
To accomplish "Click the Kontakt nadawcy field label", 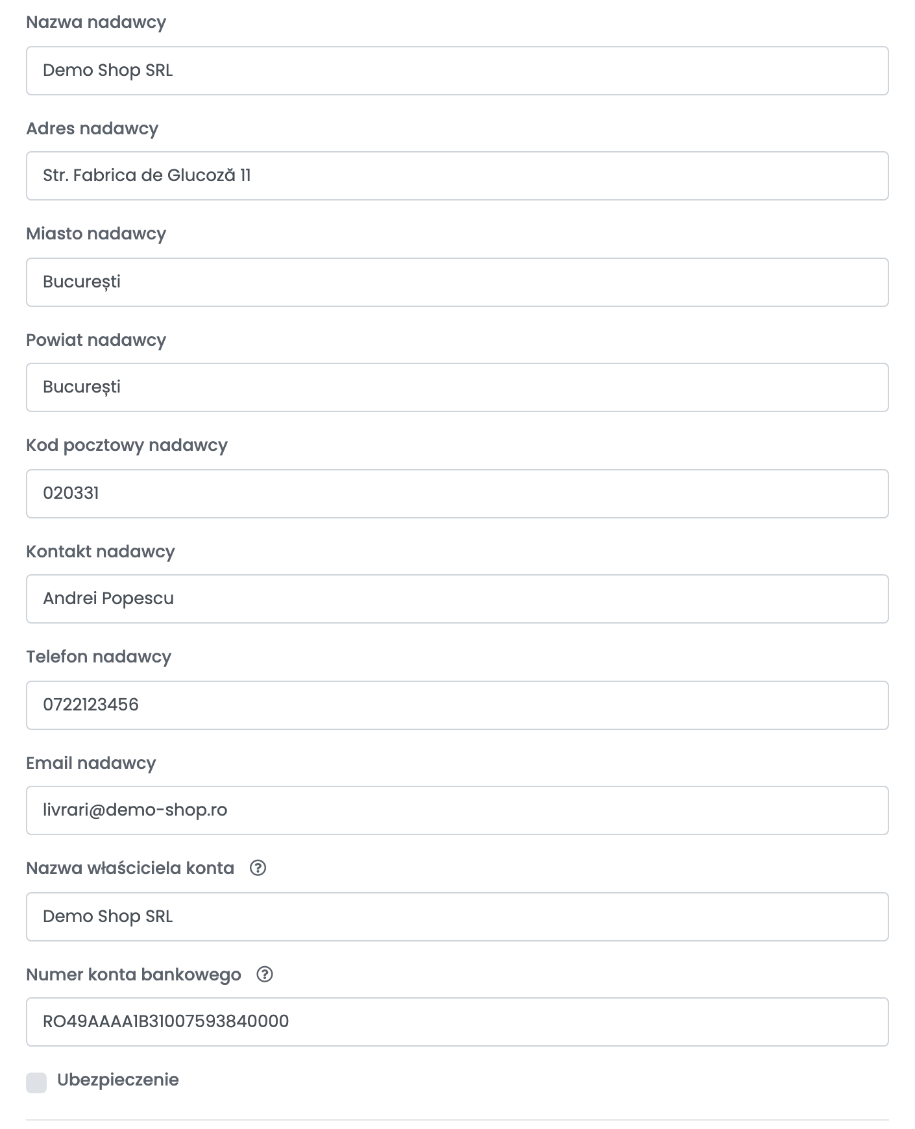I will pos(101,552).
